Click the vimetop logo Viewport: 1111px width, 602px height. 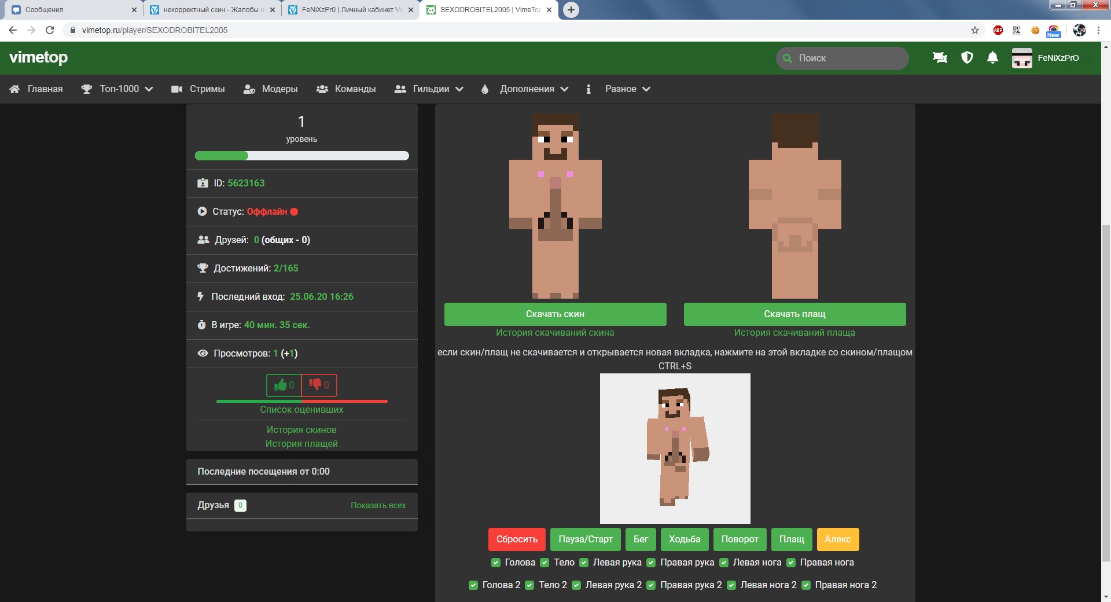(x=39, y=57)
